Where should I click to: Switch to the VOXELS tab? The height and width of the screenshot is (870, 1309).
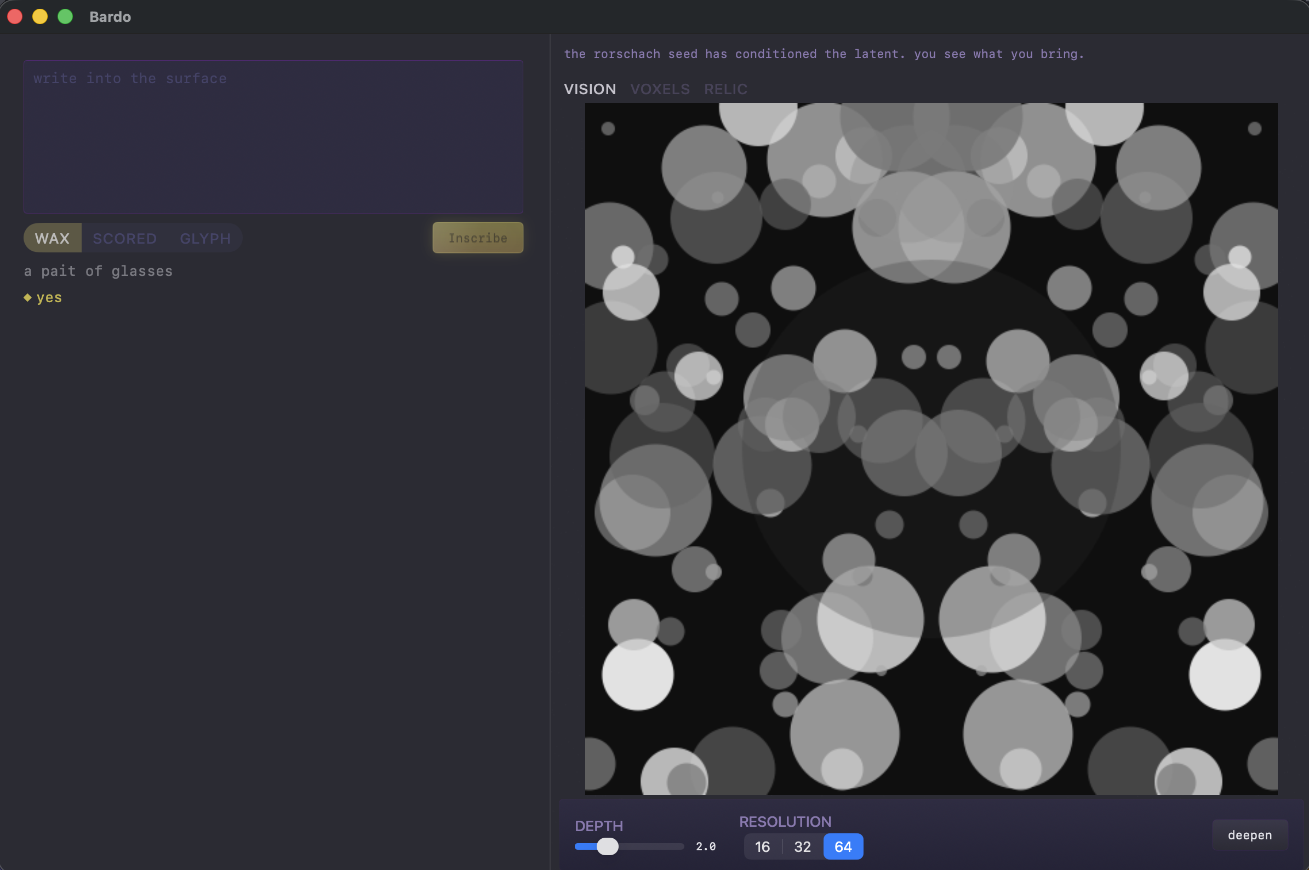pos(660,89)
